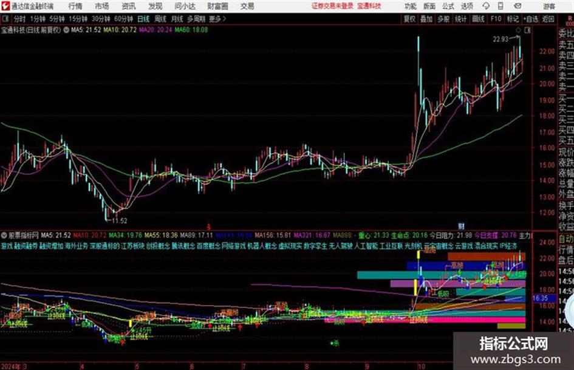Click the 机器人概念 concept tag
The image size is (574, 370).
click(262, 246)
